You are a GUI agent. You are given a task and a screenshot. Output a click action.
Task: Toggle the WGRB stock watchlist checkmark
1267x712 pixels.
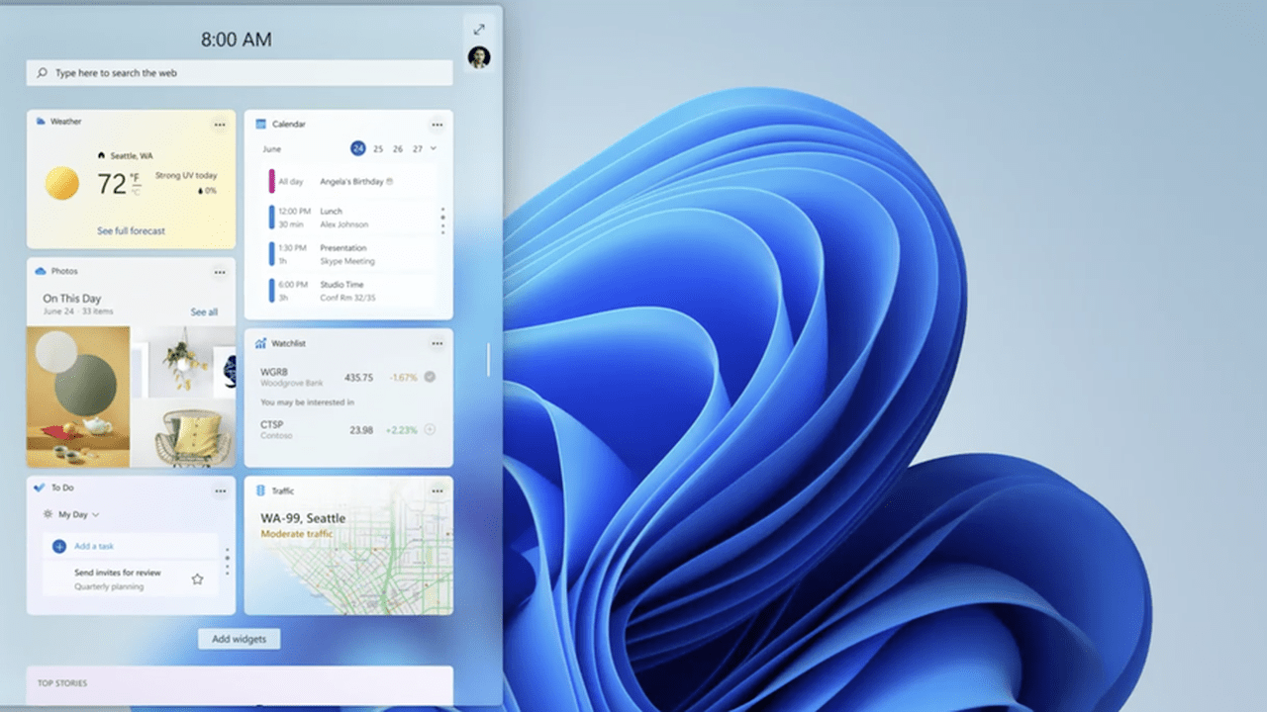coord(430,377)
